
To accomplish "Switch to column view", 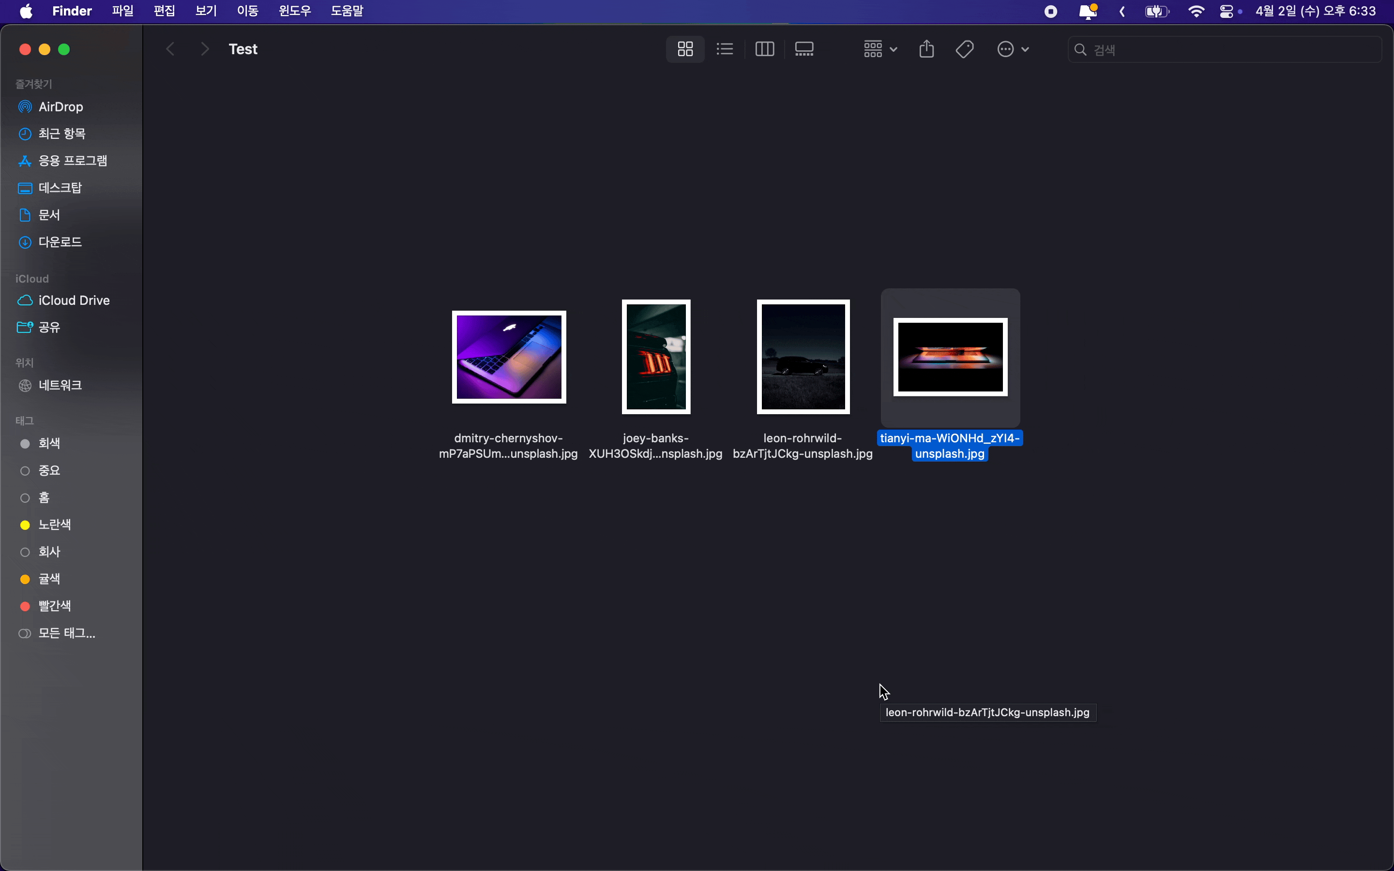I will [x=764, y=49].
